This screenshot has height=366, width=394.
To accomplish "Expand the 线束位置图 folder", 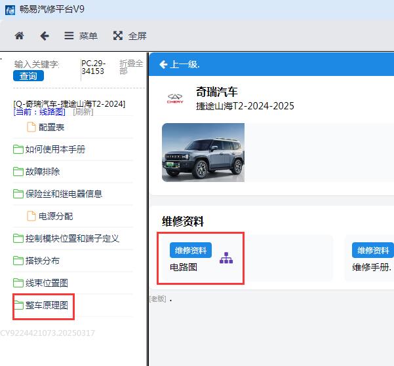I will pyautogui.click(x=41, y=283).
